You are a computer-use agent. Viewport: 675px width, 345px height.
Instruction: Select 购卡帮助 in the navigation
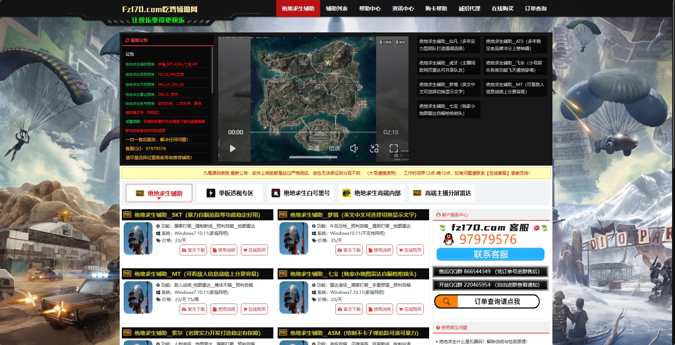coord(436,8)
